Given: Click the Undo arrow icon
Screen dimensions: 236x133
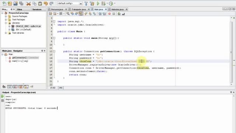Looking at the screenshot, I should tap(46, 3).
